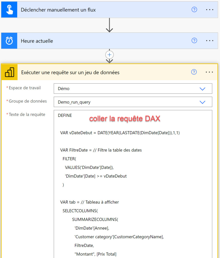Open help for the run query action
The width and height of the screenshot is (220, 258).
pos(194,72)
